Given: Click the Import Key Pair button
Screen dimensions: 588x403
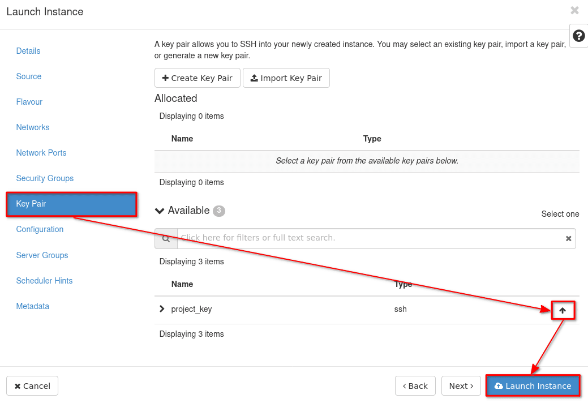Looking at the screenshot, I should (286, 78).
